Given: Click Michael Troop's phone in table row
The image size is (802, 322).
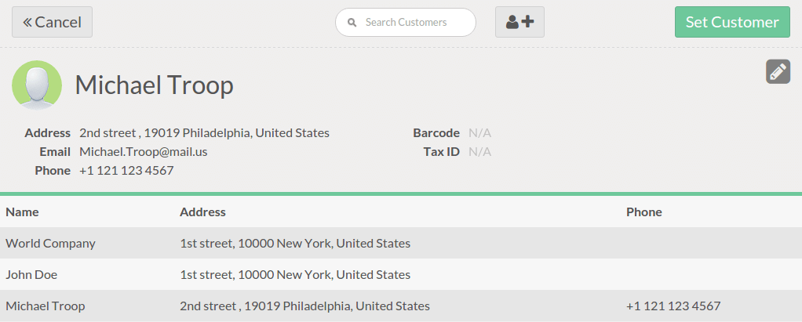Looking at the screenshot, I should [673, 306].
